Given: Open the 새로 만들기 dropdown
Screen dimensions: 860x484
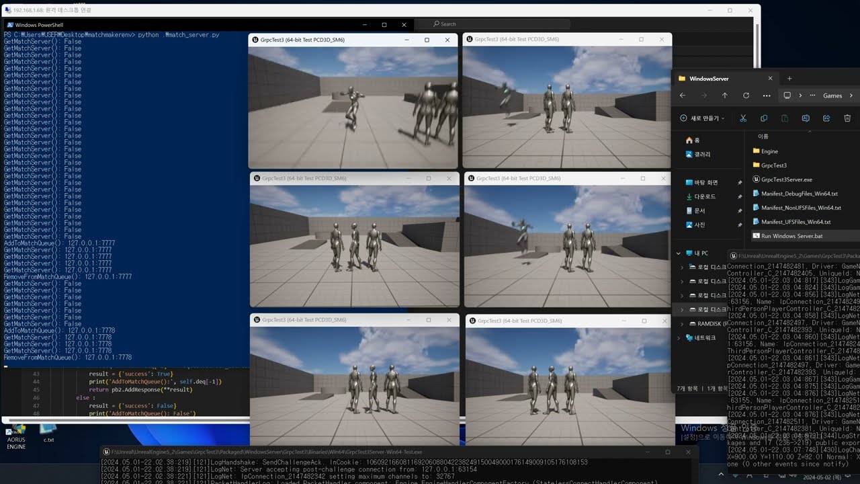Looking at the screenshot, I should (702, 118).
